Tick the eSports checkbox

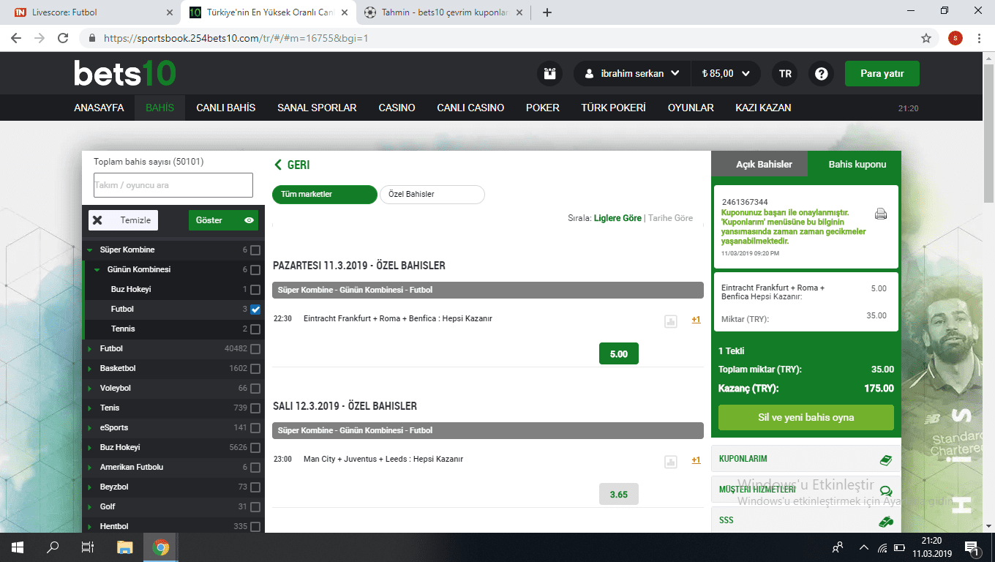255,428
